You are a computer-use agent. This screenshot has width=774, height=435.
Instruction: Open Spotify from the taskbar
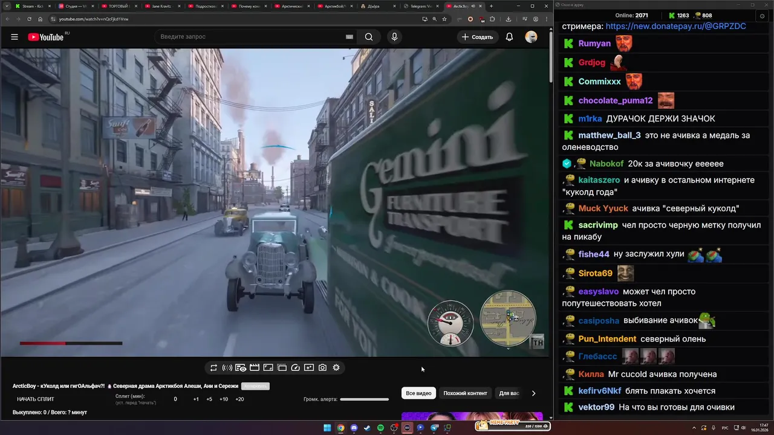pos(380,428)
